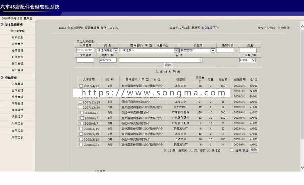Click the 数量 input field
The width and height of the screenshot is (304, 185).
pos(248,50)
